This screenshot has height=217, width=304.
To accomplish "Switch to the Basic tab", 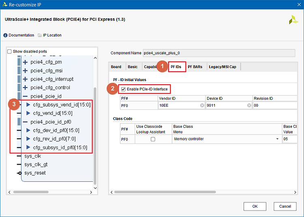I will tap(133, 67).
